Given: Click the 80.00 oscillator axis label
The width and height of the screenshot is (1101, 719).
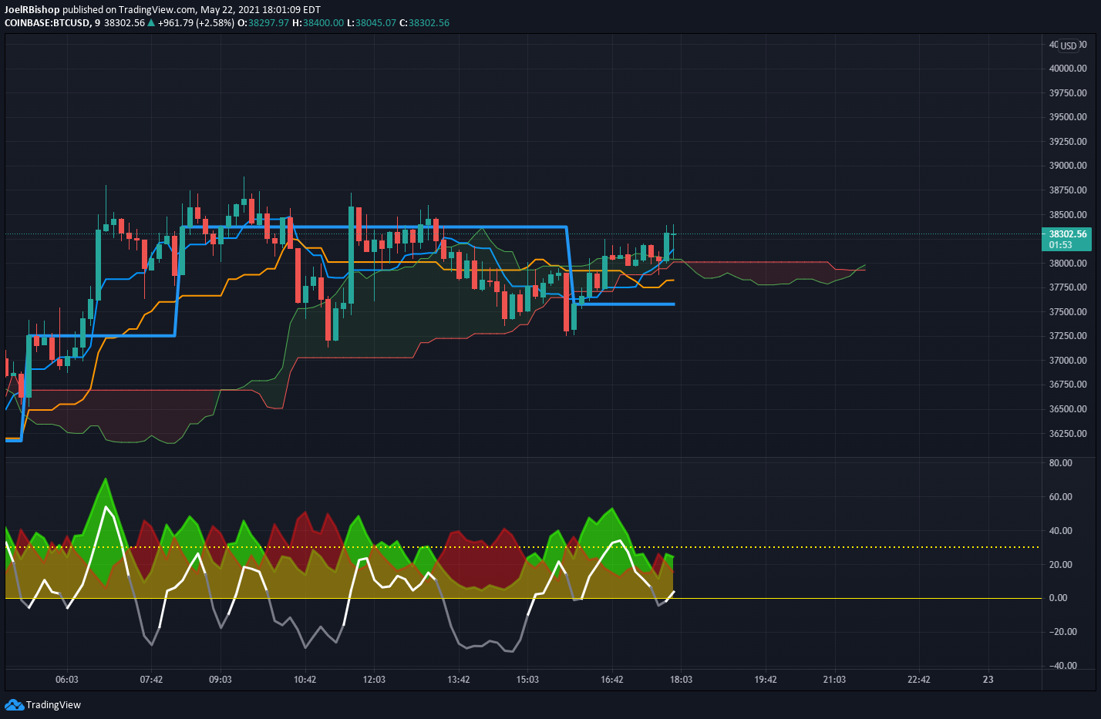Looking at the screenshot, I should (1061, 463).
